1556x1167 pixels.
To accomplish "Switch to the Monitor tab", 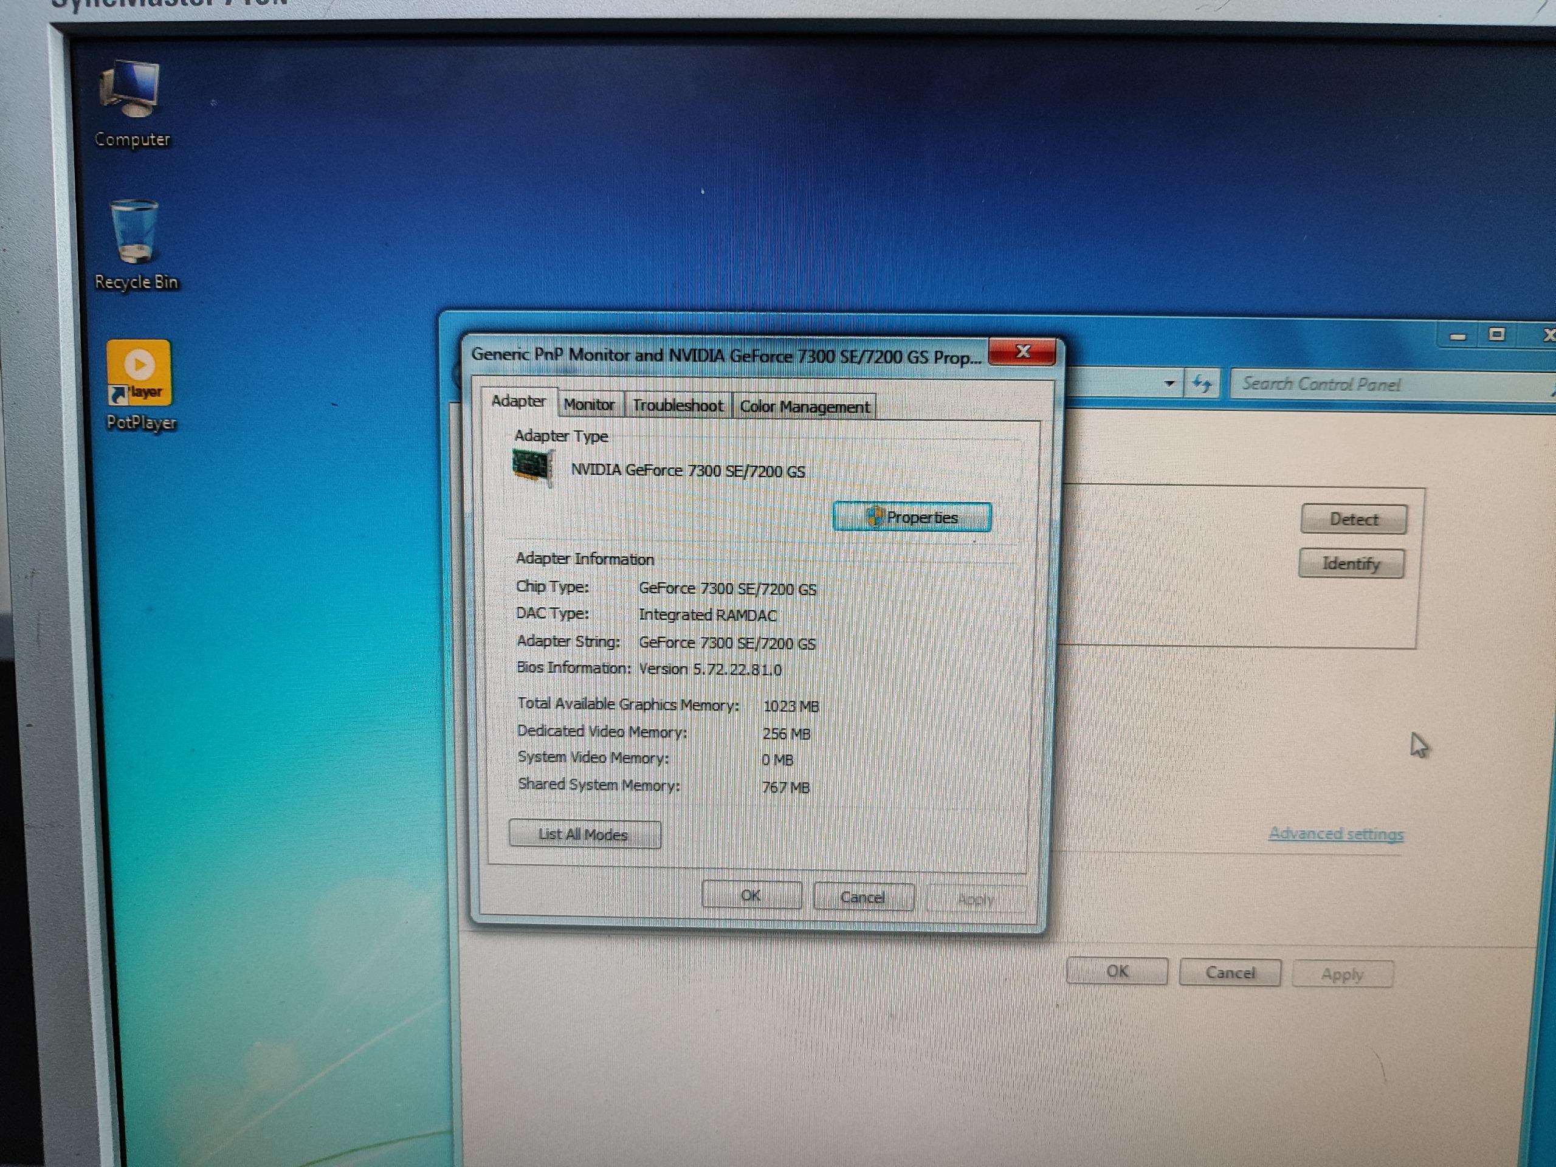I will point(590,405).
